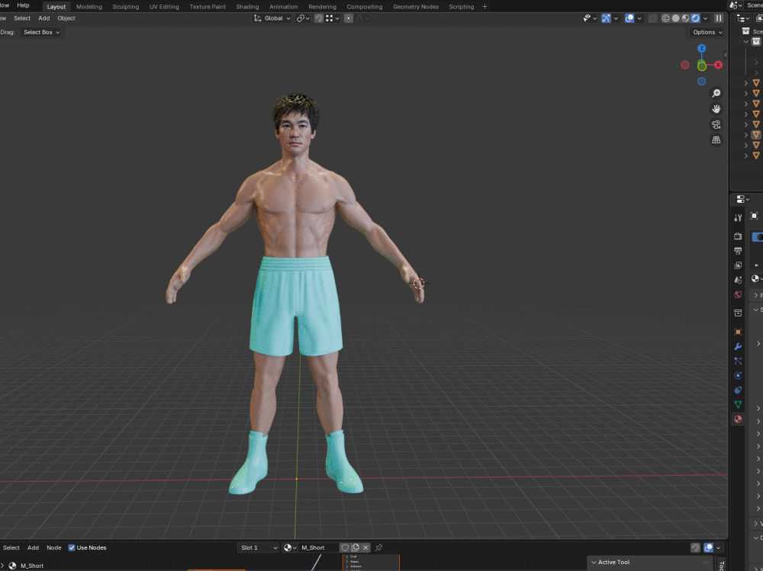Open the Object properties tab
The image size is (763, 571).
point(738,332)
